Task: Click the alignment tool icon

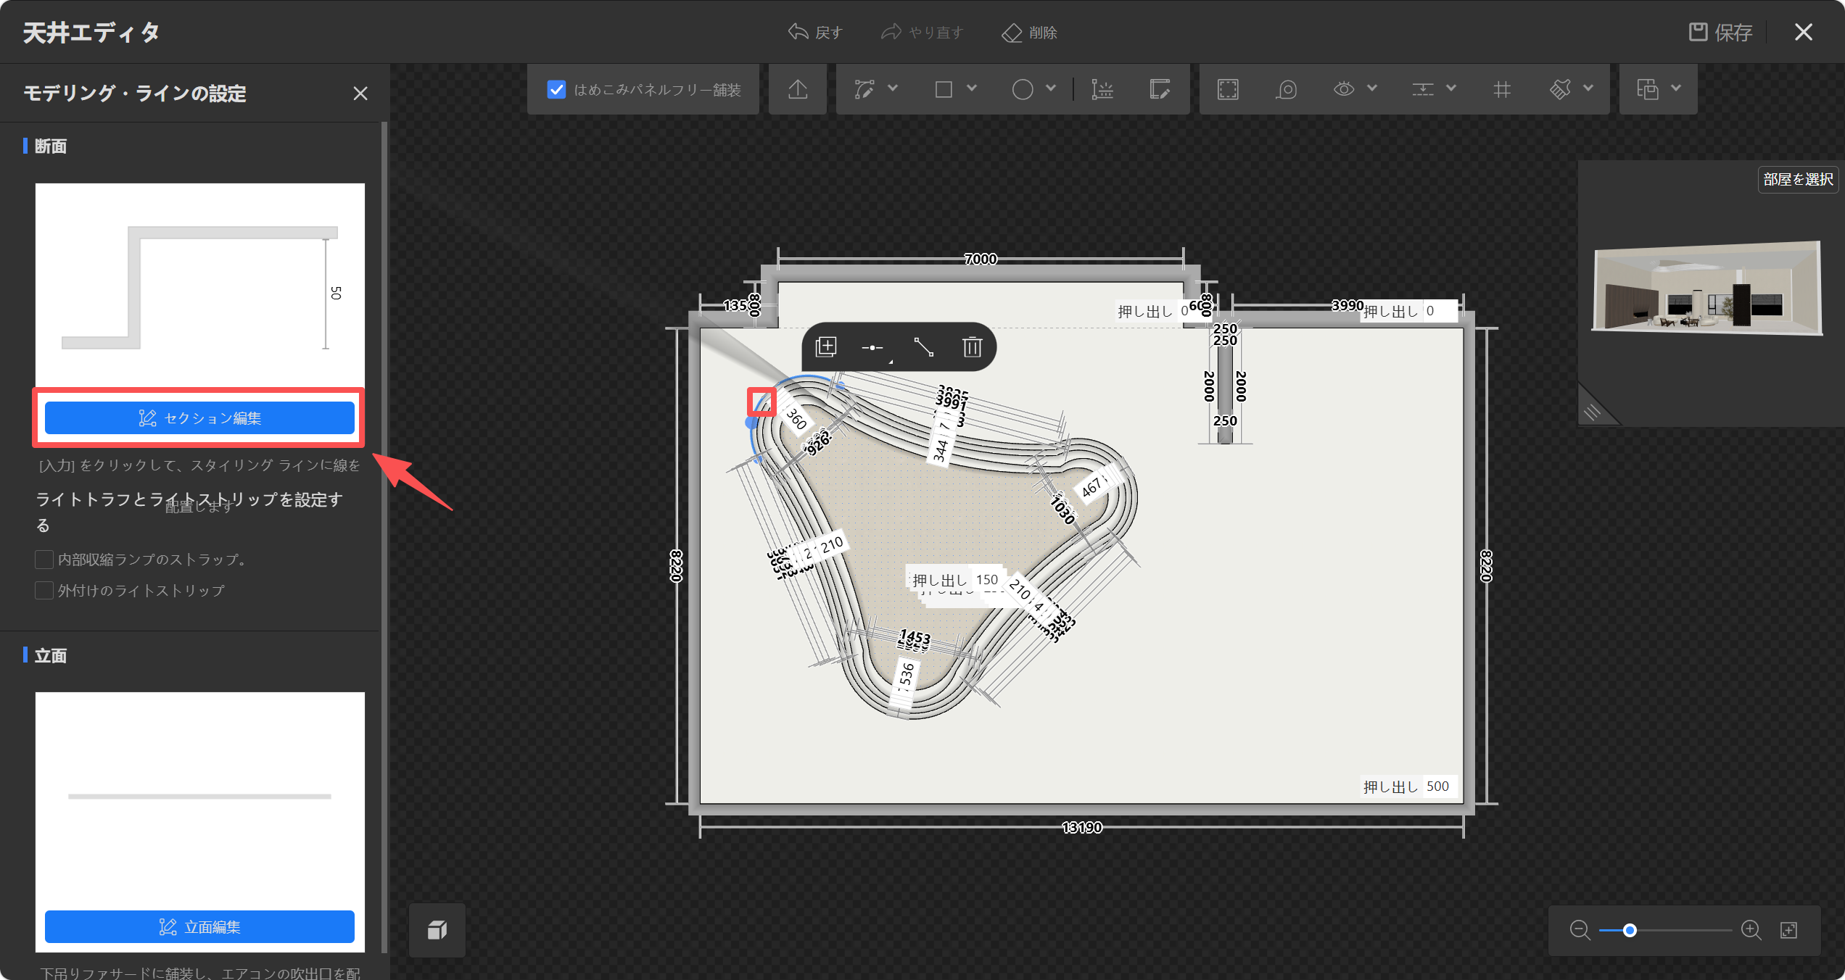Action: coord(1423,89)
